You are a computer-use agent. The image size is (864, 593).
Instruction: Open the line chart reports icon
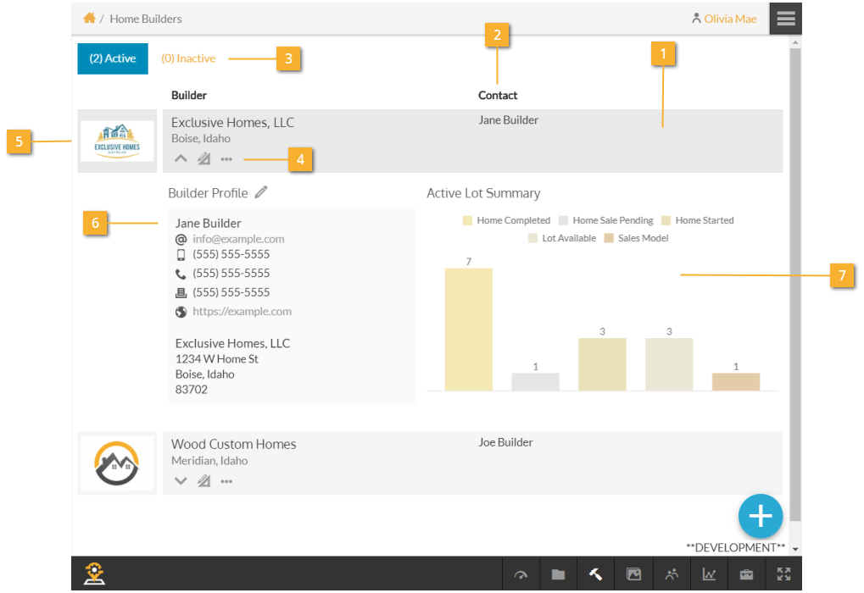(709, 575)
